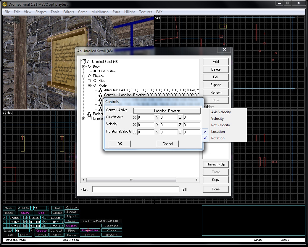Click the Filter text field

(136, 189)
